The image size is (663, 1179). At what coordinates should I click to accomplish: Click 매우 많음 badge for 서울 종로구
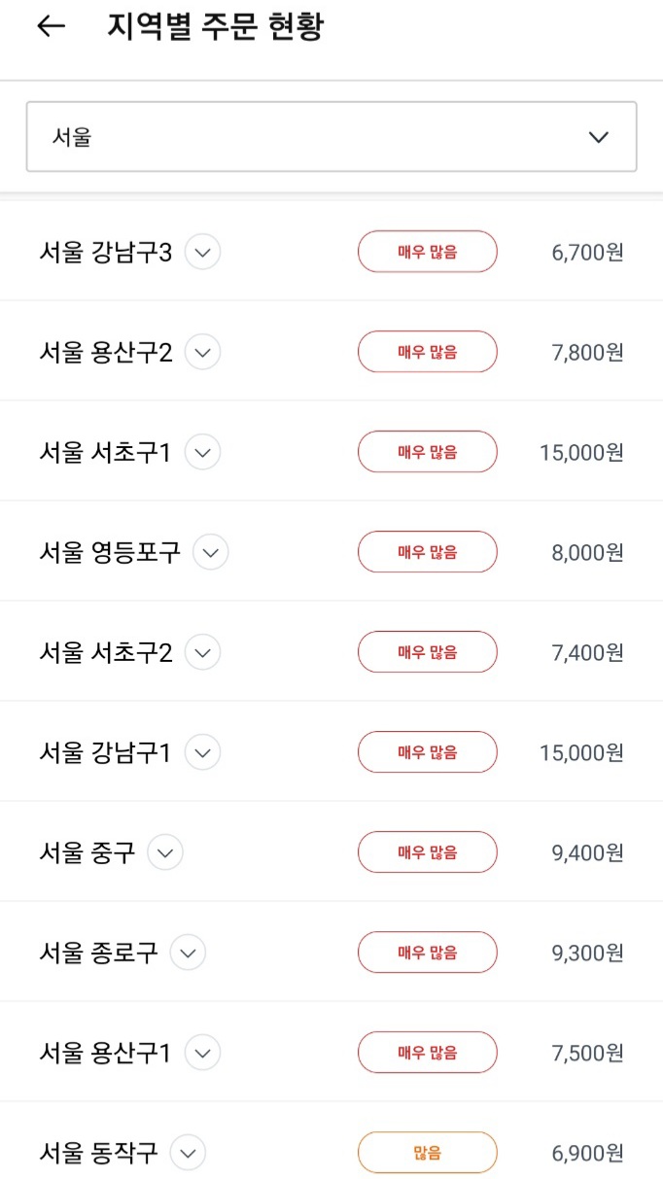click(428, 953)
